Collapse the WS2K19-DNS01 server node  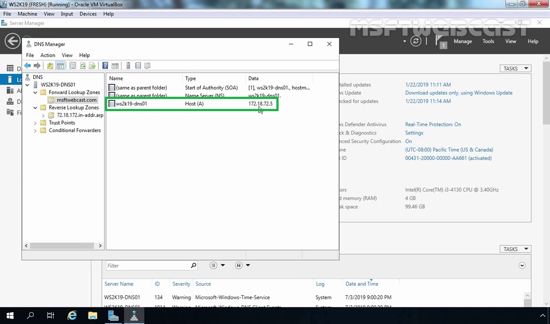tap(27, 85)
